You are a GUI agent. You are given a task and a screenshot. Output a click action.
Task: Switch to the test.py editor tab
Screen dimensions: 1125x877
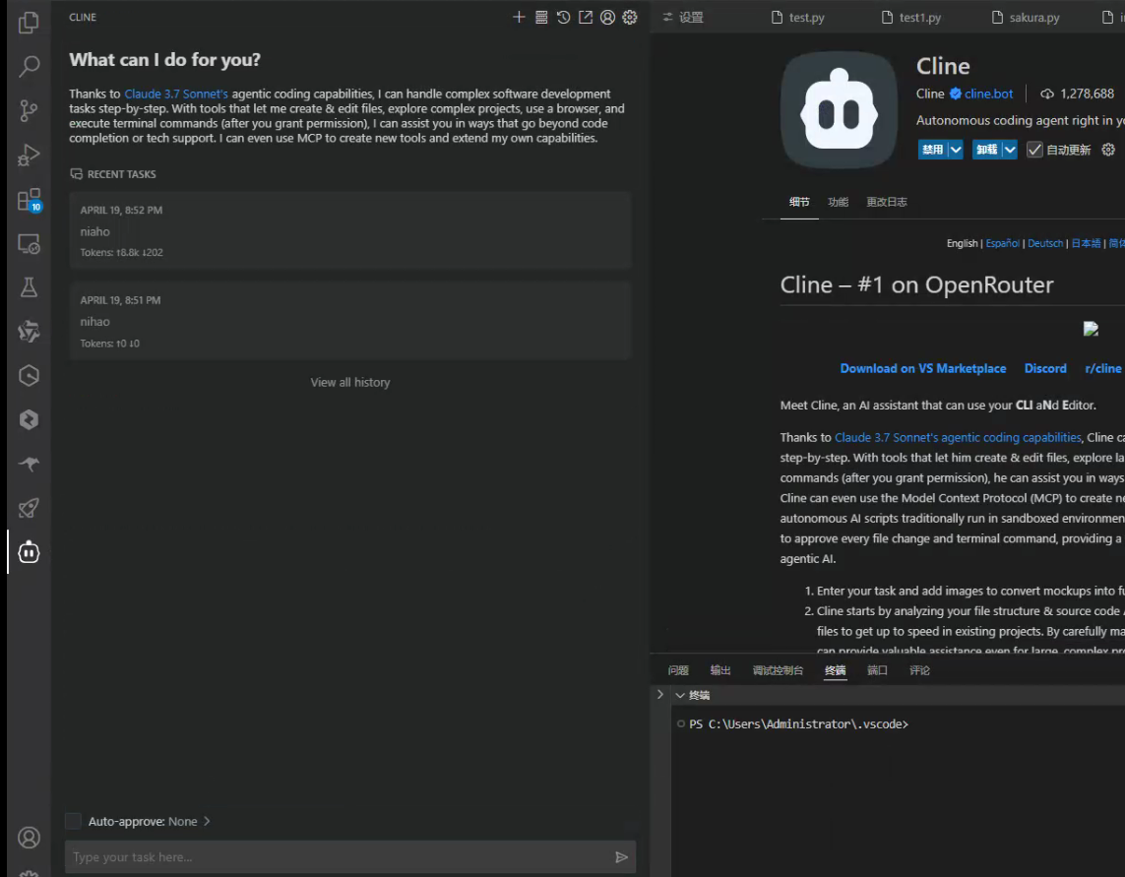798,17
